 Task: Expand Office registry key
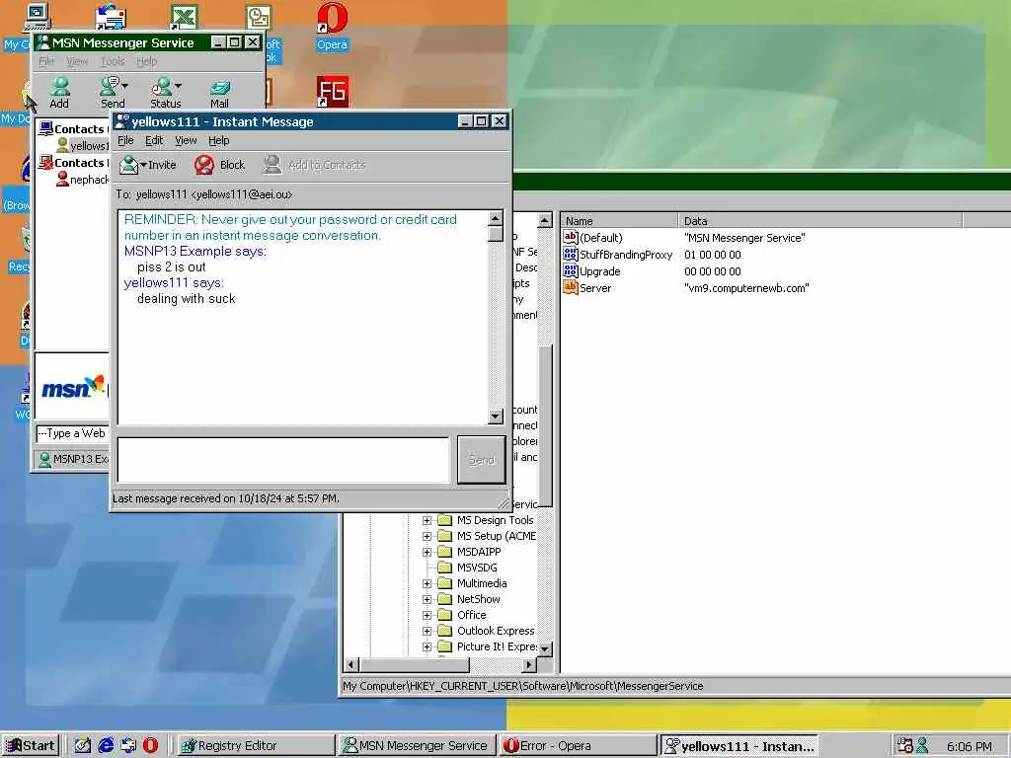pyautogui.click(x=427, y=615)
